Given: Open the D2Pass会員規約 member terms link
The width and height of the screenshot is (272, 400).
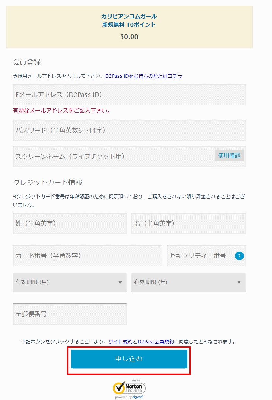Looking at the screenshot, I should [x=156, y=342].
